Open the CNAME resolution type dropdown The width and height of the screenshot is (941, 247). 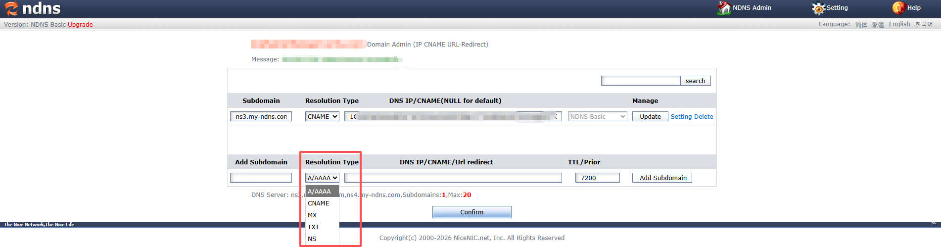322,116
